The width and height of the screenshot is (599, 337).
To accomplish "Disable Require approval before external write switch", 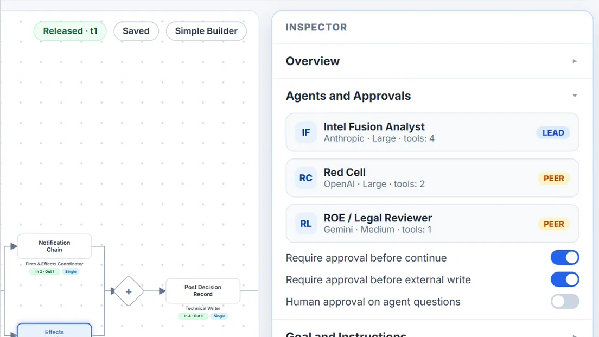I will click(x=565, y=279).
